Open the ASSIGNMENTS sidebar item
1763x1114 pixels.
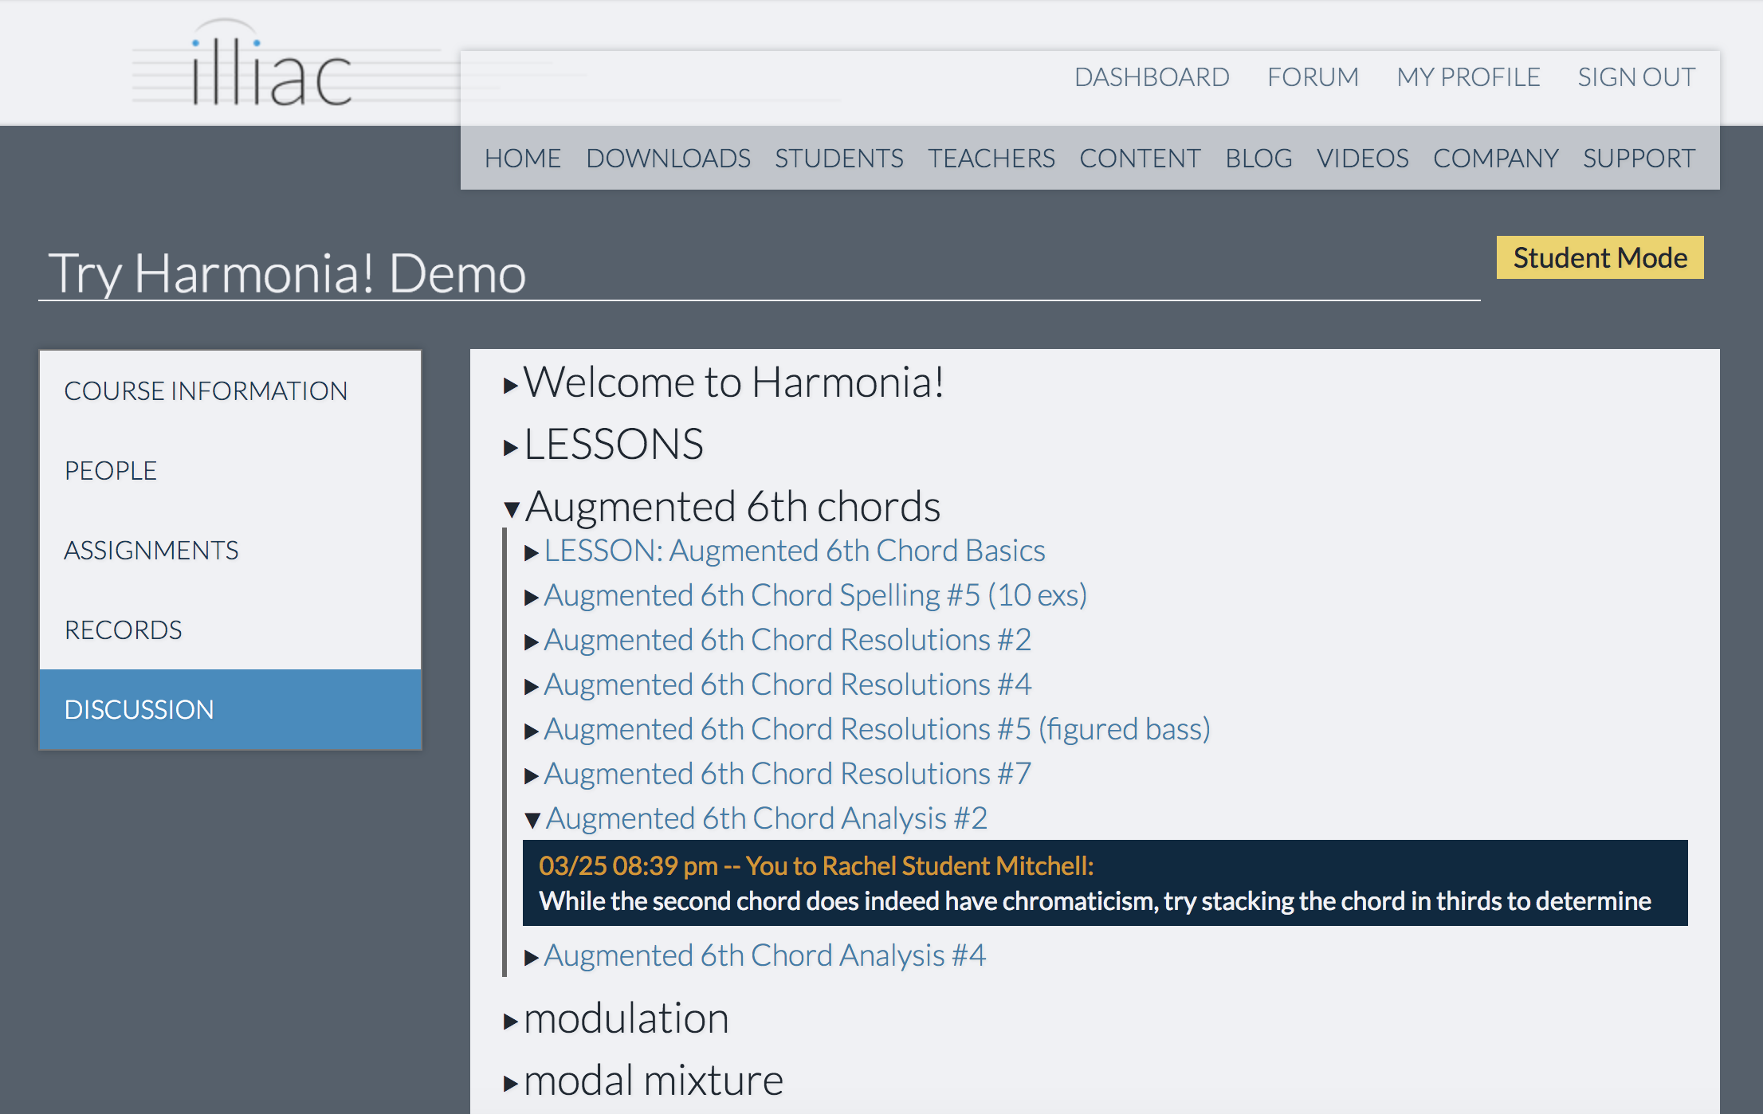[151, 550]
